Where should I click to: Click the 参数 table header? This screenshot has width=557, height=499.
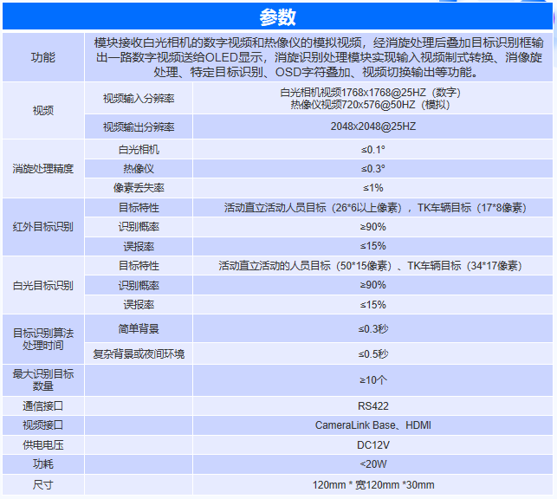pos(278,16)
